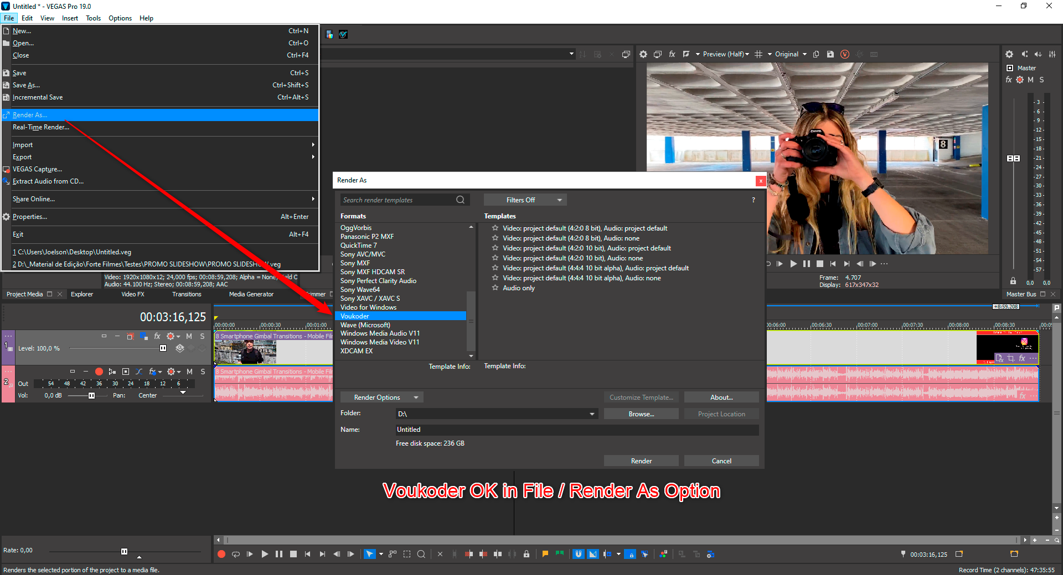Toggle Enable Snapping magnet button
1063x575 pixels.
click(x=579, y=554)
